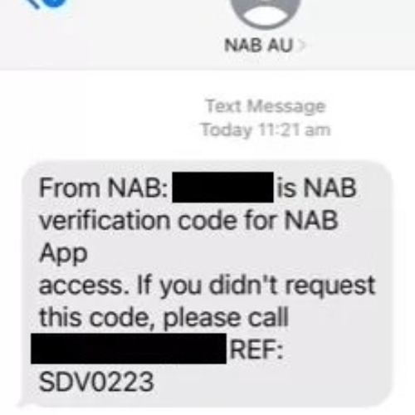Open the NAB AU contact avatar
The height and width of the screenshot is (415, 415).
[266, 13]
